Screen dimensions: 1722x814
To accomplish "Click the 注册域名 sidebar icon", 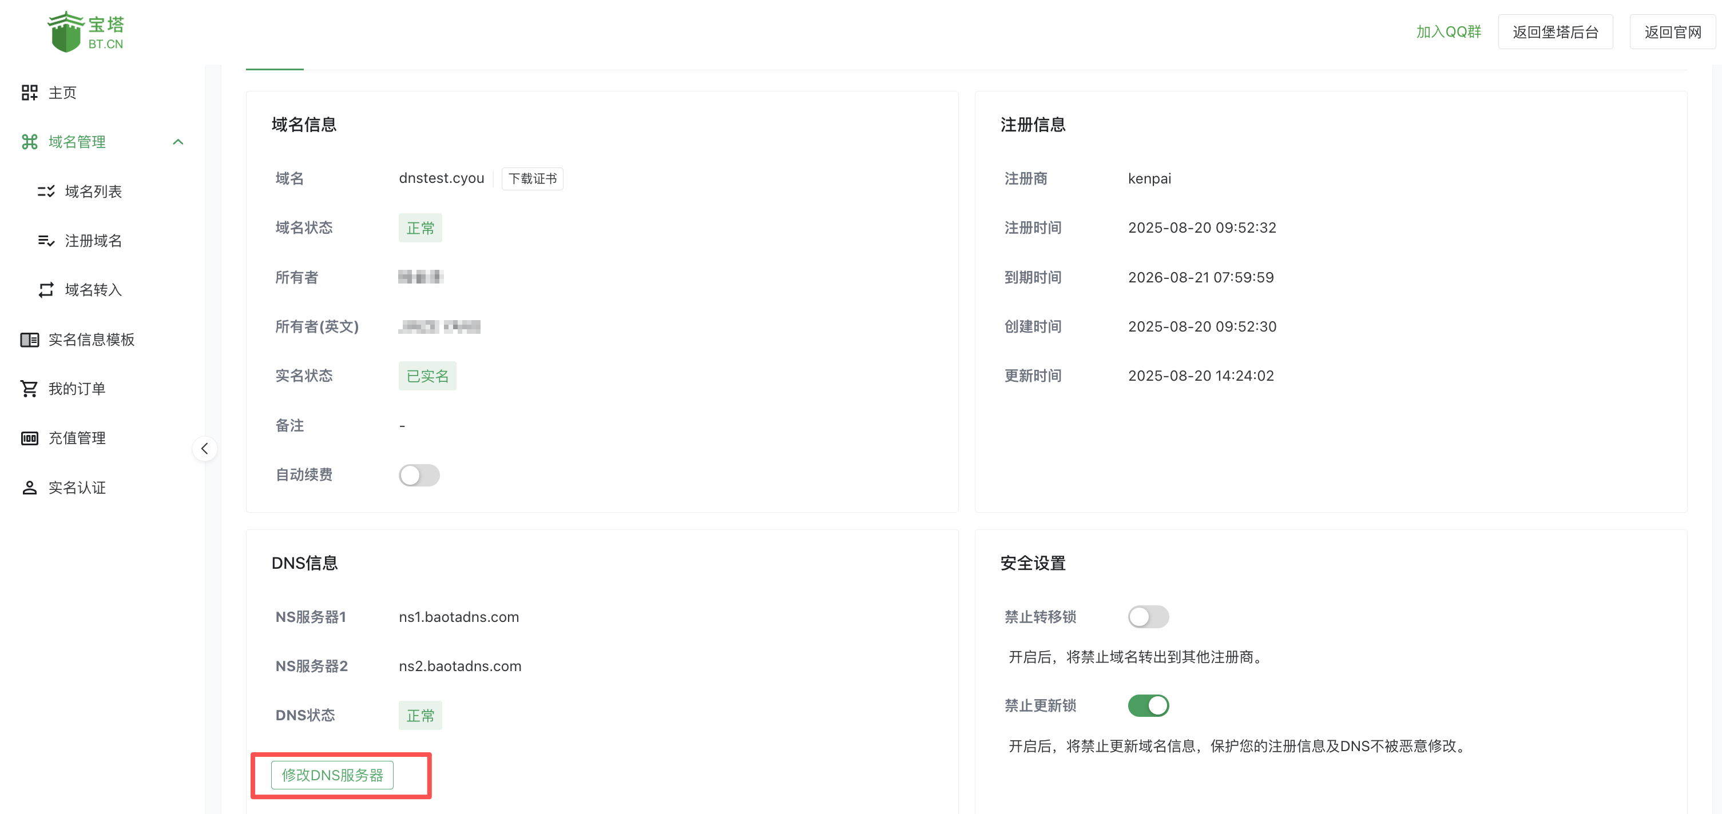I will point(45,241).
